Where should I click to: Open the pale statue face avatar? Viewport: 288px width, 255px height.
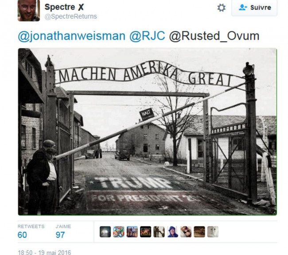213,232
